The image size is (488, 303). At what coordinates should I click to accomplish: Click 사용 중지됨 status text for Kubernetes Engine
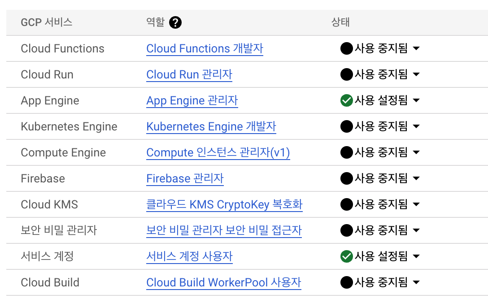tap(381, 126)
